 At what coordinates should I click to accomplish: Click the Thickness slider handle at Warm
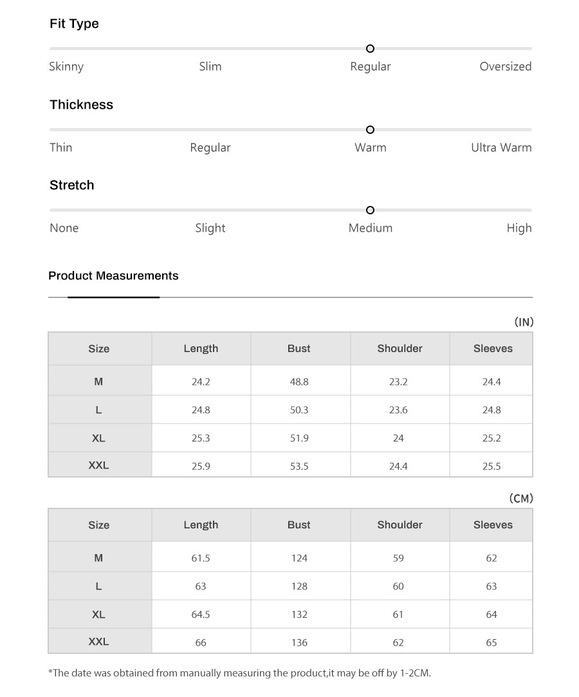coord(370,129)
